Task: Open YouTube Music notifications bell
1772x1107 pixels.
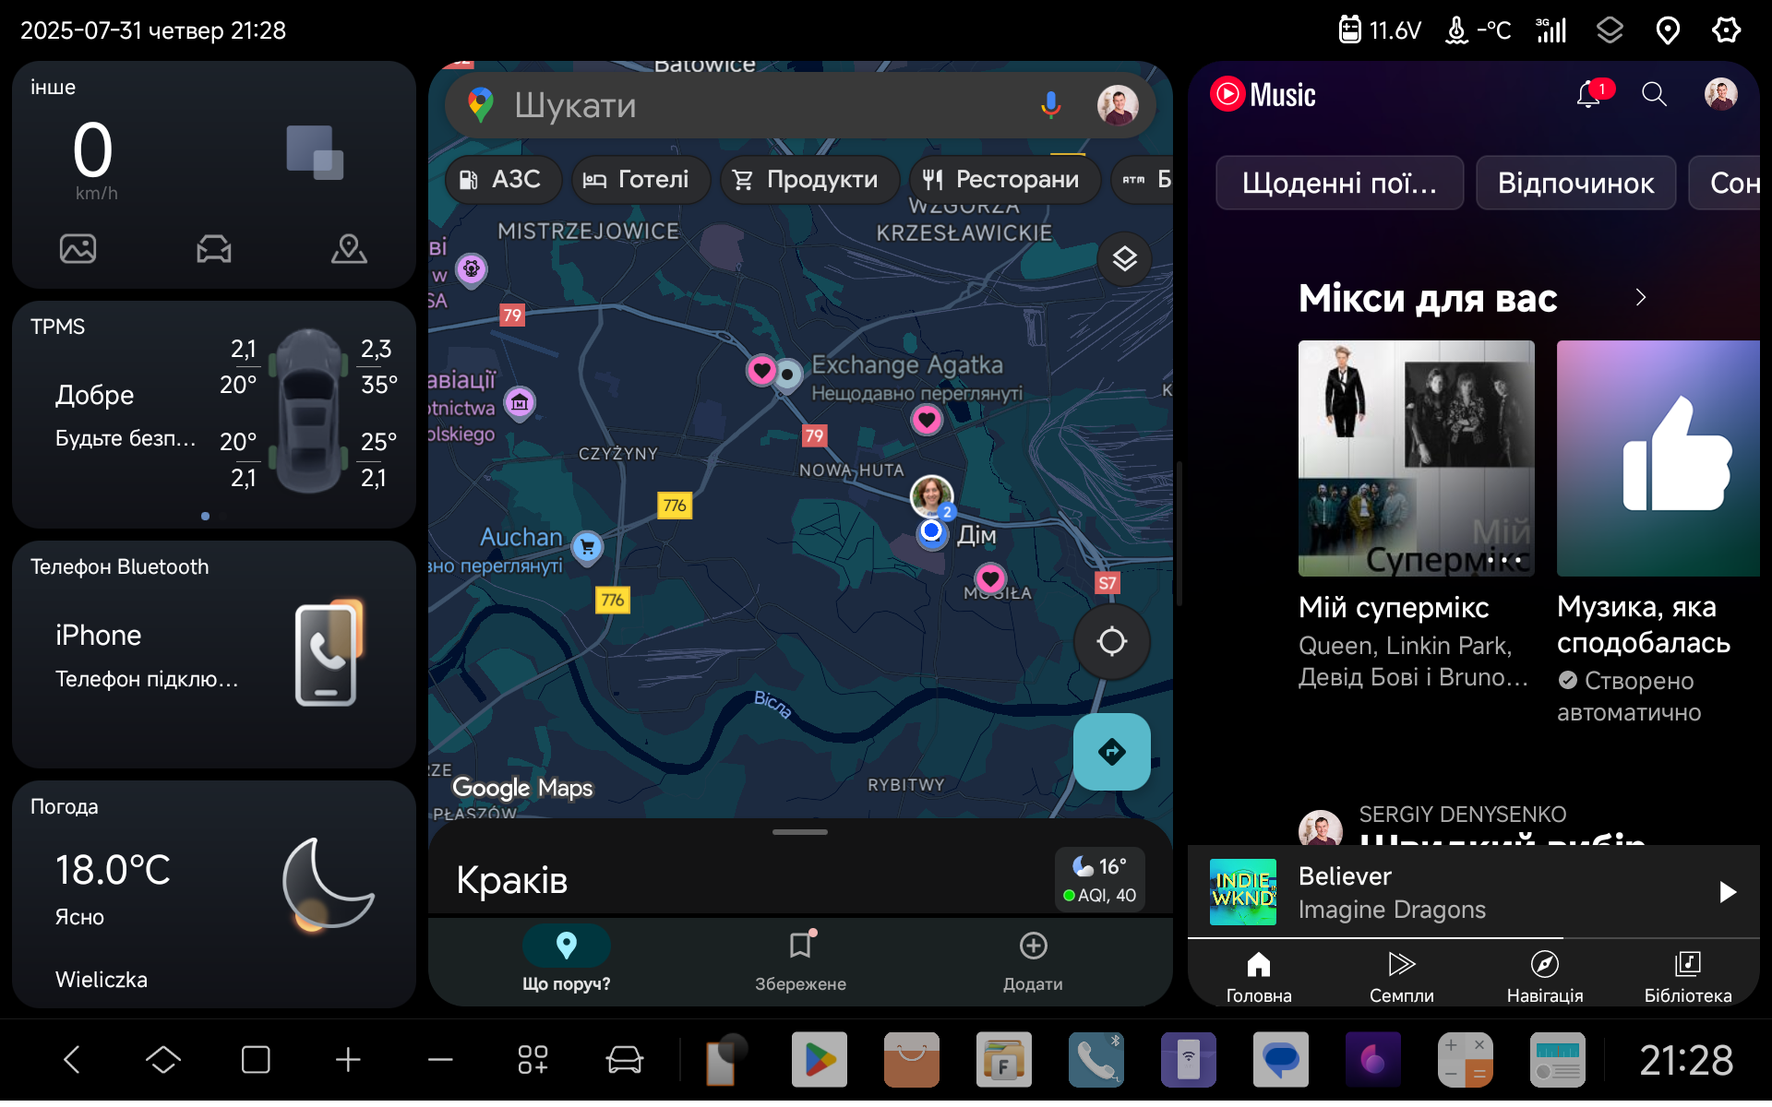Action: click(x=1588, y=94)
